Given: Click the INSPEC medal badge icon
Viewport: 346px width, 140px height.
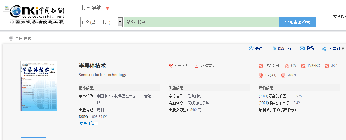Looking at the screenshot, I should point(303,66).
